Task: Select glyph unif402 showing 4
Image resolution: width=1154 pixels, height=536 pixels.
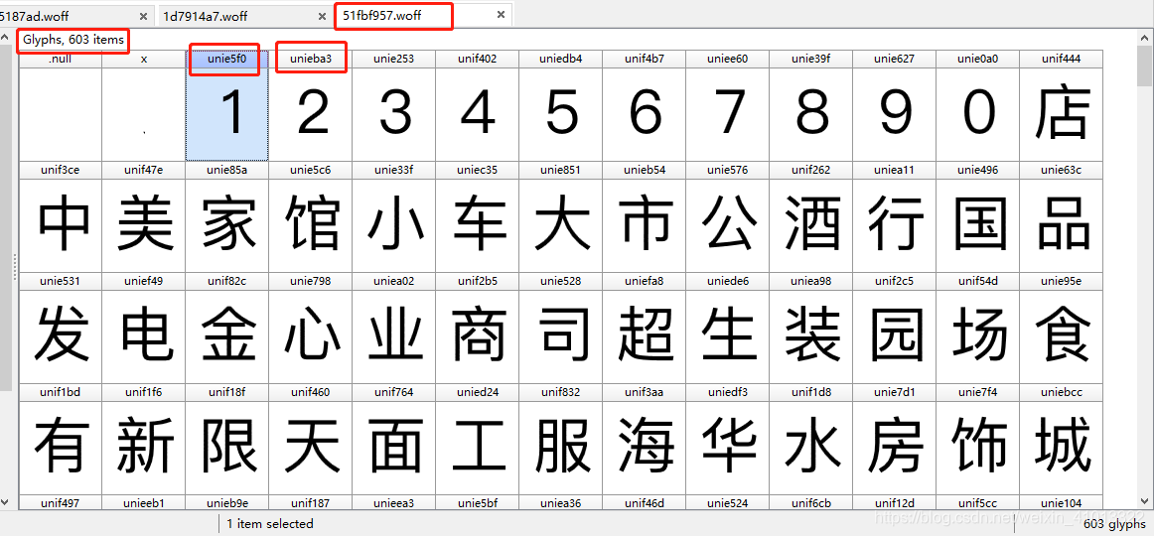Action: tap(477, 105)
